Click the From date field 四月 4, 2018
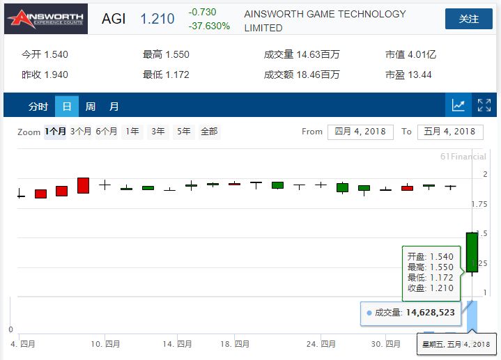The height and width of the screenshot is (360, 501). click(360, 132)
